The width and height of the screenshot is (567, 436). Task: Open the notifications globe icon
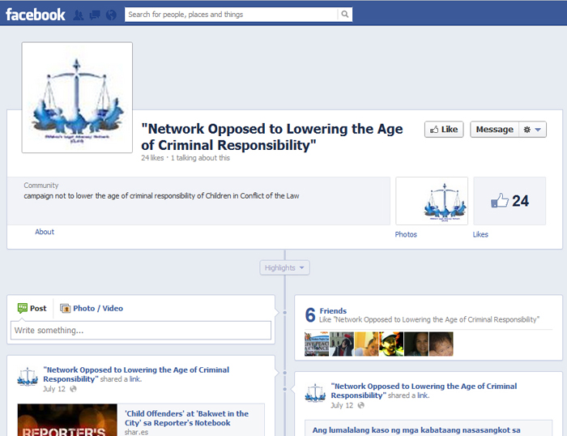[x=110, y=15]
